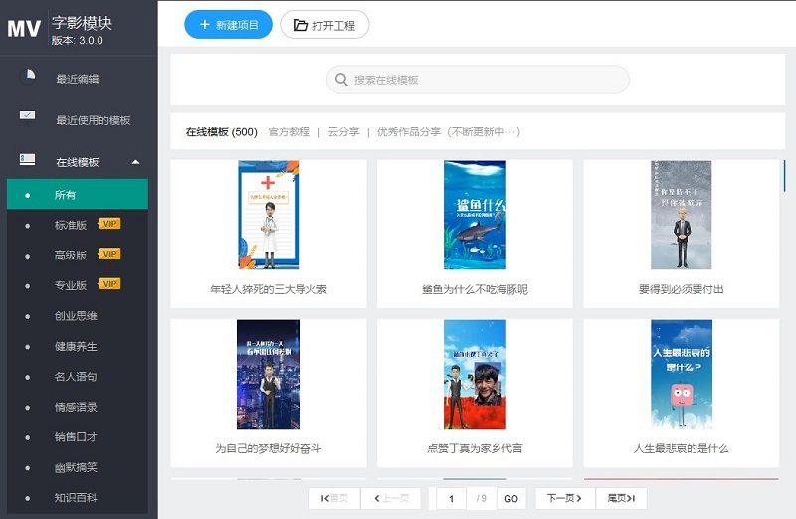796x519 pixels.
Task: Open the 人生最悲哀的是什么 template thumbnail
Action: click(682, 374)
